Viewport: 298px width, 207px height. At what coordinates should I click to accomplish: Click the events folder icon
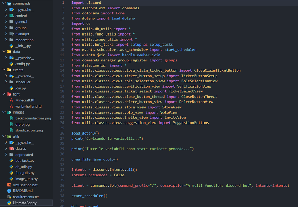[9, 70]
